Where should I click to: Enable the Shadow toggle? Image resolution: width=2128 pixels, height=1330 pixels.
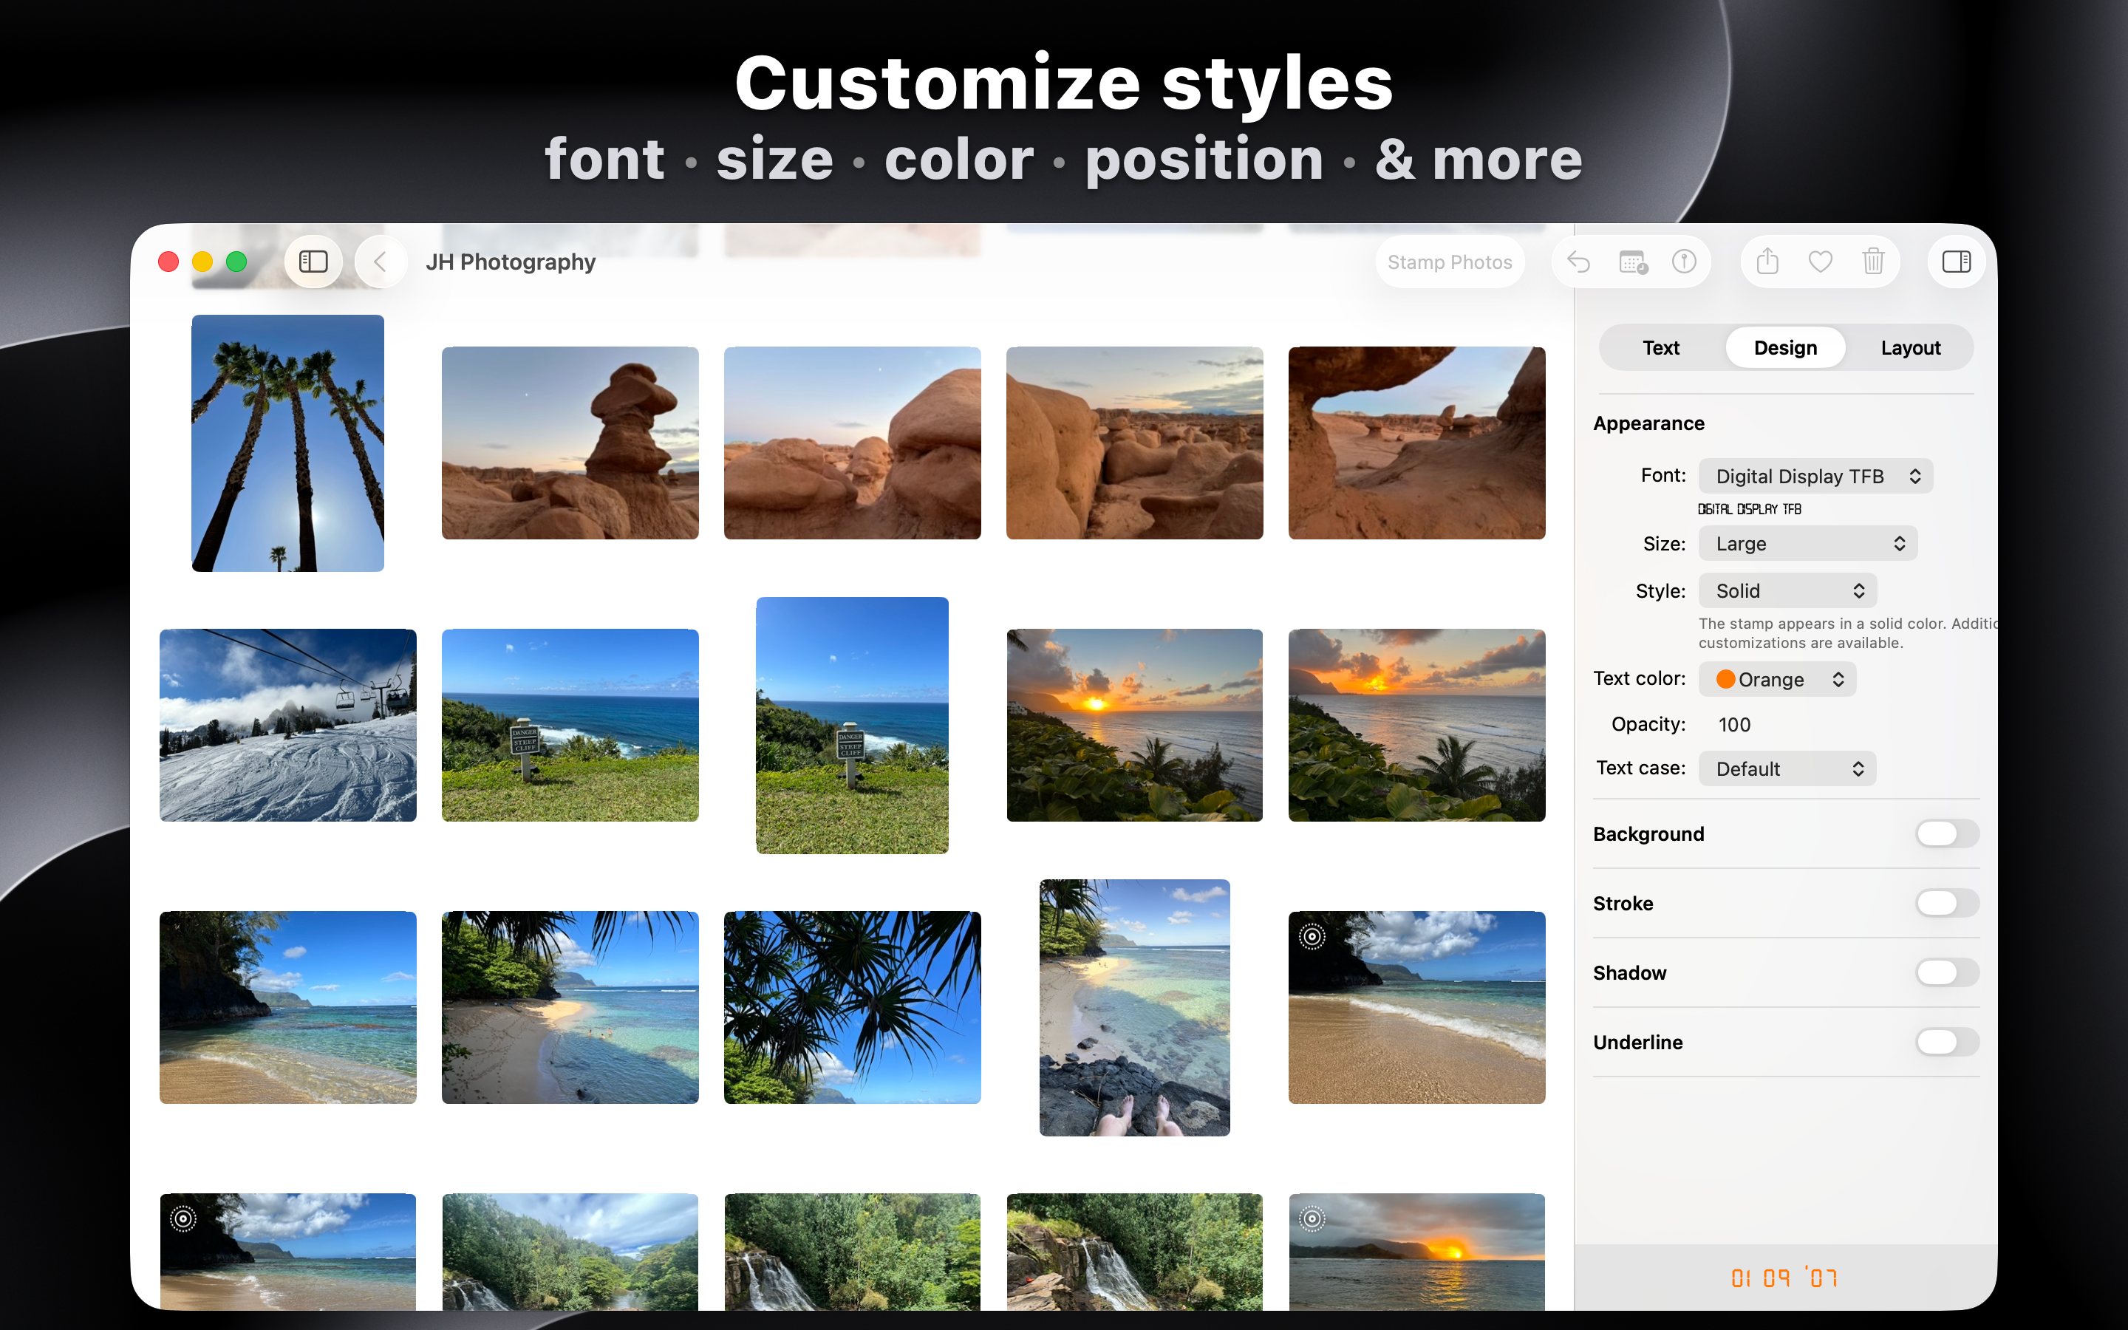click(x=1947, y=973)
